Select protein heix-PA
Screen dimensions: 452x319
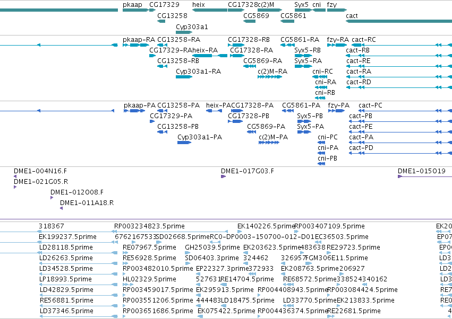(x=214, y=111)
